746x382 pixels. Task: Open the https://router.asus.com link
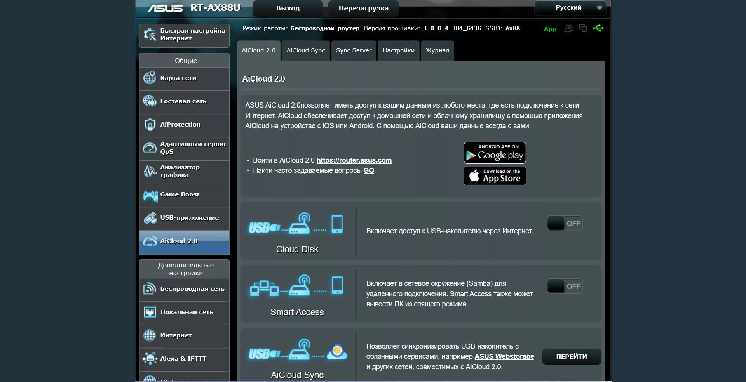pos(354,160)
